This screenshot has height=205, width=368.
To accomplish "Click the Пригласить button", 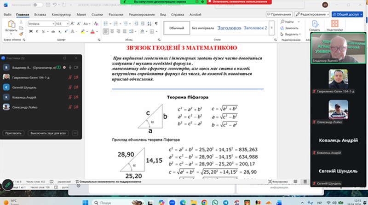I will [x=13, y=133].
